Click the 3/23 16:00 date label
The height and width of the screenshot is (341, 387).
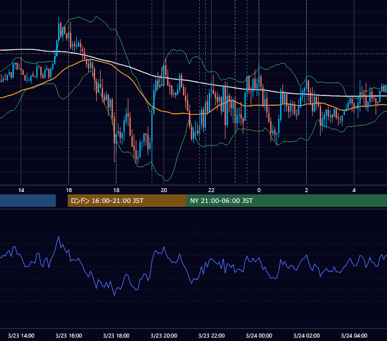(x=69, y=335)
